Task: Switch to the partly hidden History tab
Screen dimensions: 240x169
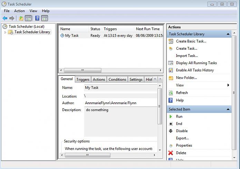Action: pos(148,80)
